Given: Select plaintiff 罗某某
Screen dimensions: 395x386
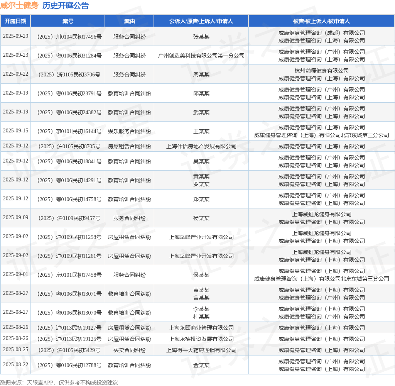Looking at the screenshot, I should [201, 184].
